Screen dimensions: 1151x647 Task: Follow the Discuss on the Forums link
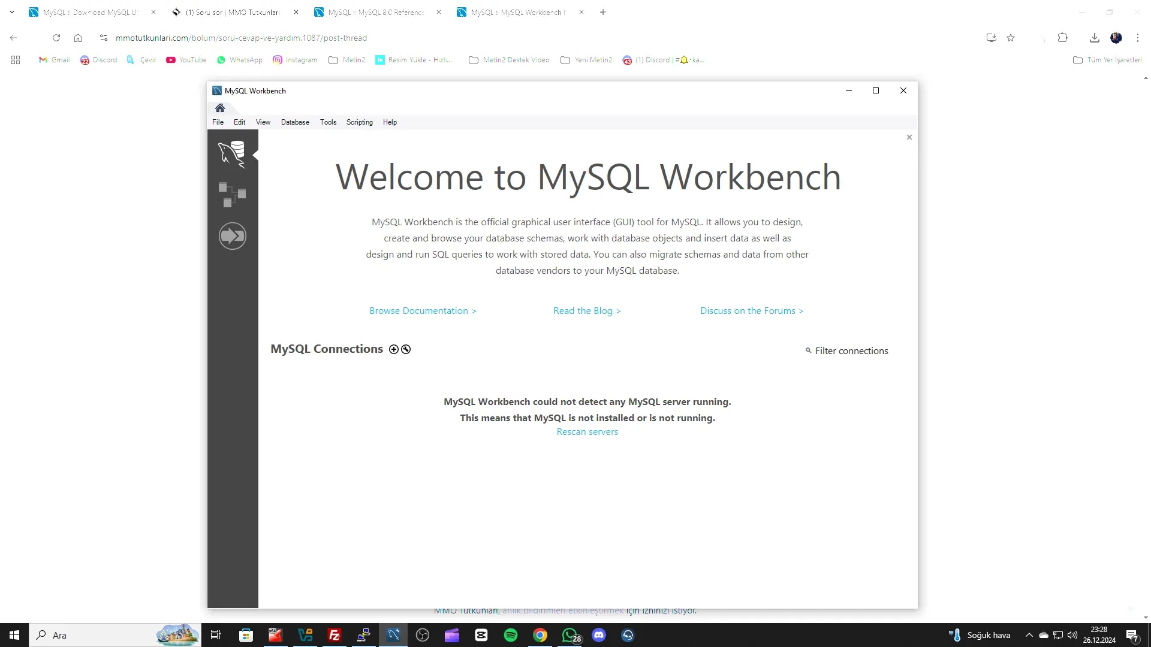pos(752,310)
